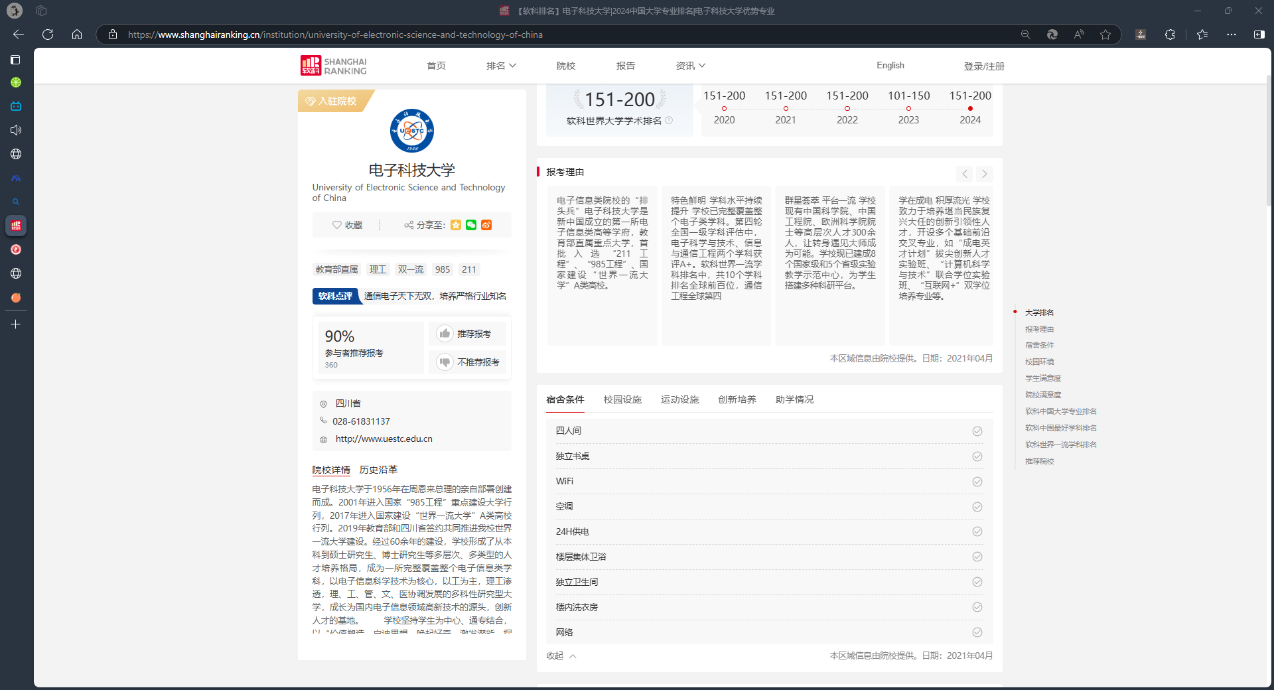Select the 2020 ranking year point
Viewport: 1274px width, 690px height.
point(724,109)
